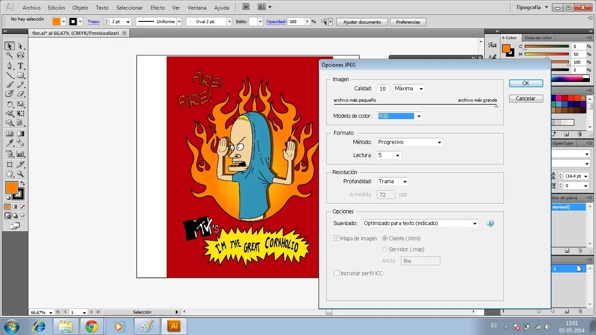596x335 pixels.
Task: Open Google Chrome from the taskbar
Action: point(92,326)
